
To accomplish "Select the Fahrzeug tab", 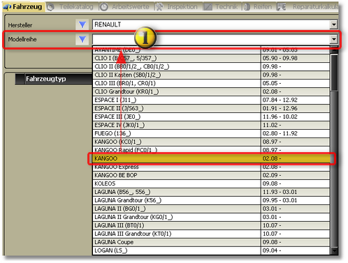I will click(x=23, y=7).
